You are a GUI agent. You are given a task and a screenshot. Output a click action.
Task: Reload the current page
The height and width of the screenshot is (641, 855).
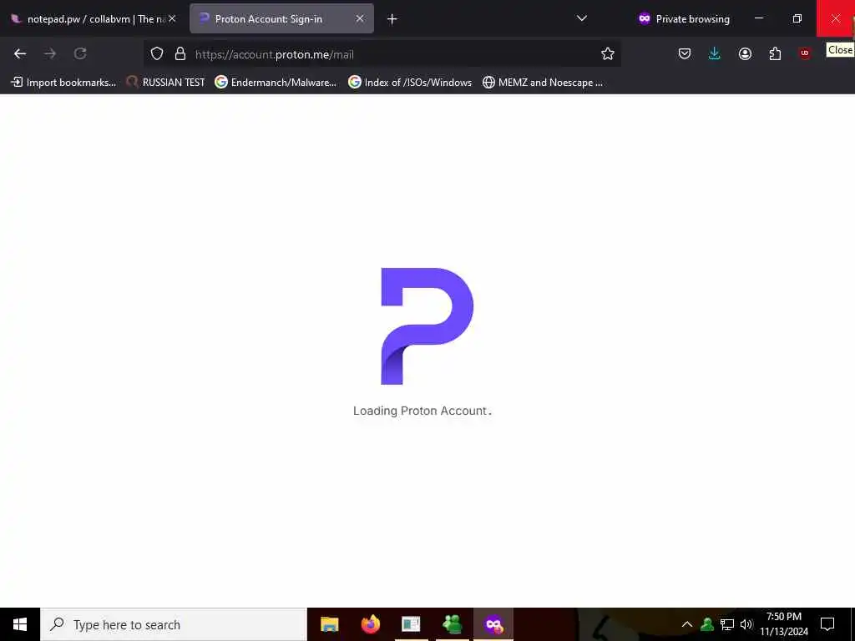80,53
